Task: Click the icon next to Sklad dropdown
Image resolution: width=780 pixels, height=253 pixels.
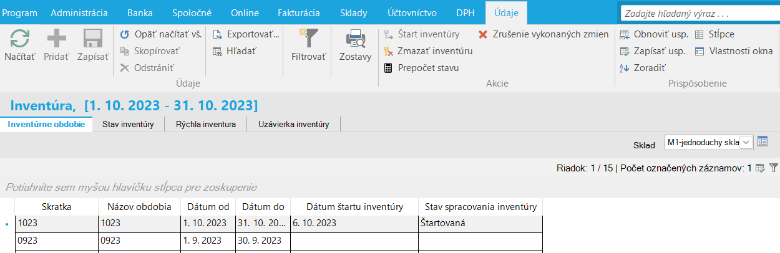Action: pos(763,142)
